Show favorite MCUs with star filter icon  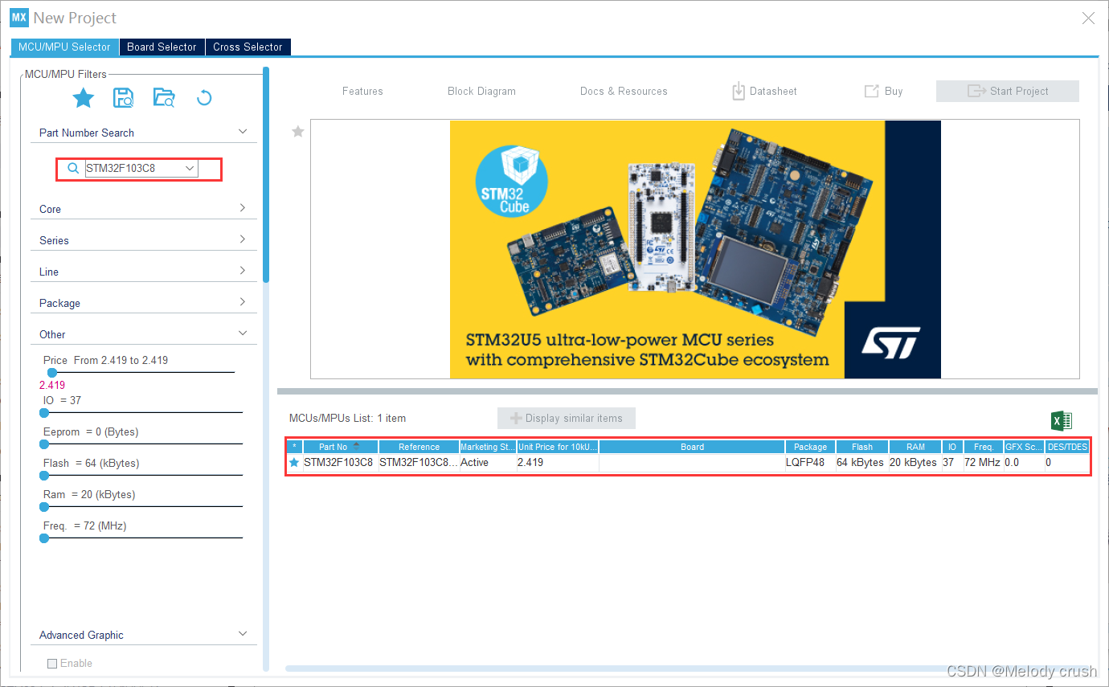click(x=84, y=98)
